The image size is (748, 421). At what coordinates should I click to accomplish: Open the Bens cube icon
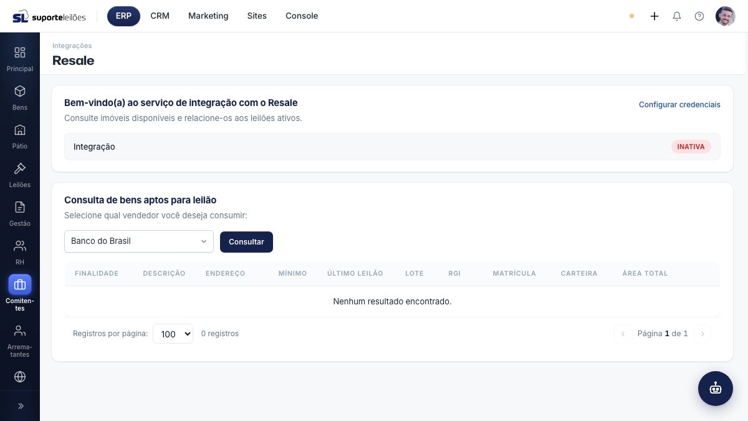click(20, 91)
